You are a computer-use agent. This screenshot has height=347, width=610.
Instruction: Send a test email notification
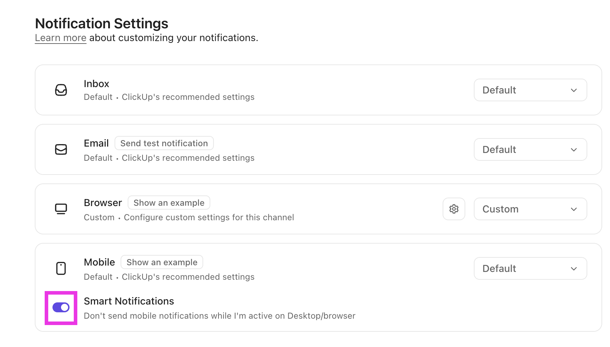(x=164, y=143)
